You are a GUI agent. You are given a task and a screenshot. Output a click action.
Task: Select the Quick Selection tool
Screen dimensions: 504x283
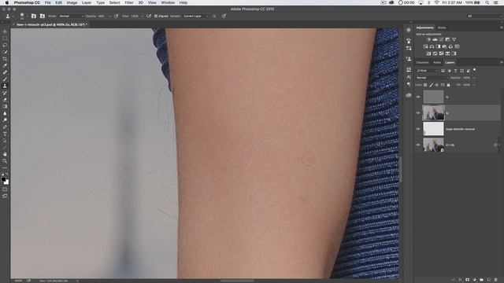click(x=5, y=52)
